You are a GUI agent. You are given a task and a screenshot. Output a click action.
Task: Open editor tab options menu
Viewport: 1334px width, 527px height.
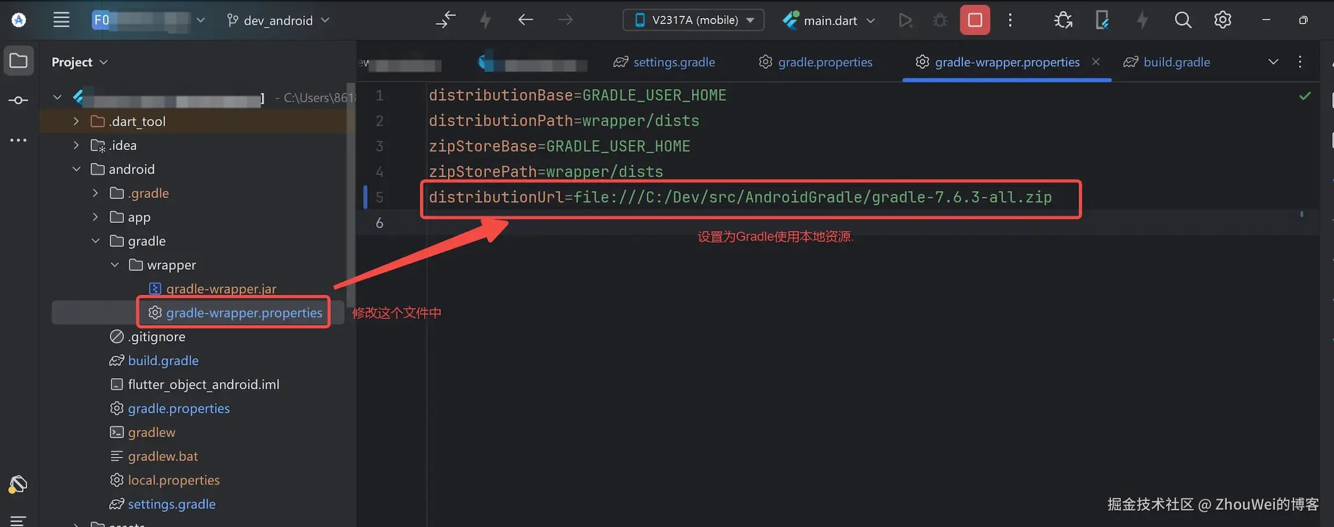click(1300, 62)
